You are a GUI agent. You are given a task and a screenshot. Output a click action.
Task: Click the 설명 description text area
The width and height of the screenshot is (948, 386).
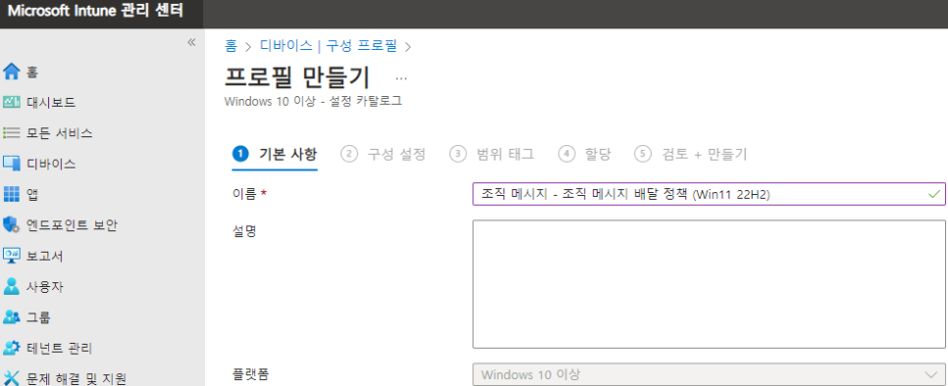(709, 284)
